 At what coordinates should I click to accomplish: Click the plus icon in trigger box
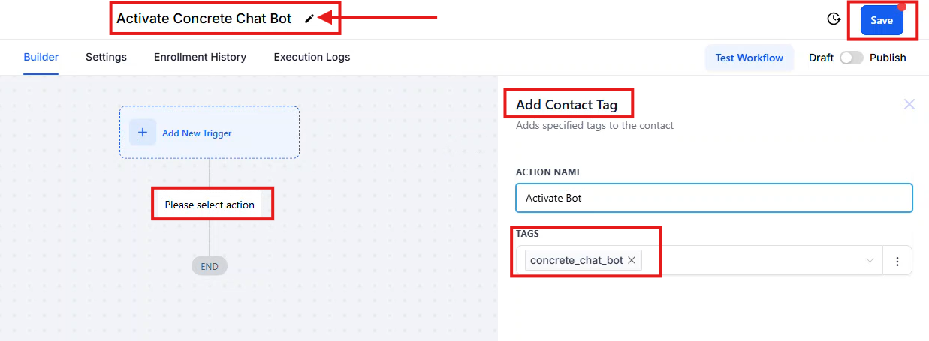pyautogui.click(x=142, y=133)
